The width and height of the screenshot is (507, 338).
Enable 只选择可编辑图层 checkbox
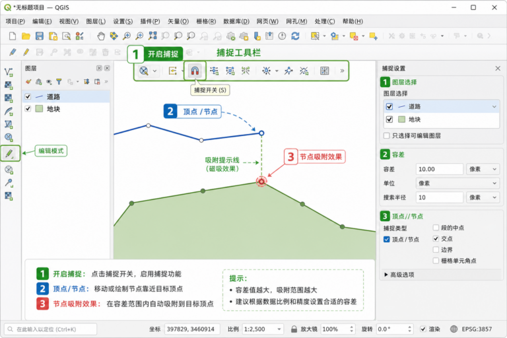tap(386, 135)
